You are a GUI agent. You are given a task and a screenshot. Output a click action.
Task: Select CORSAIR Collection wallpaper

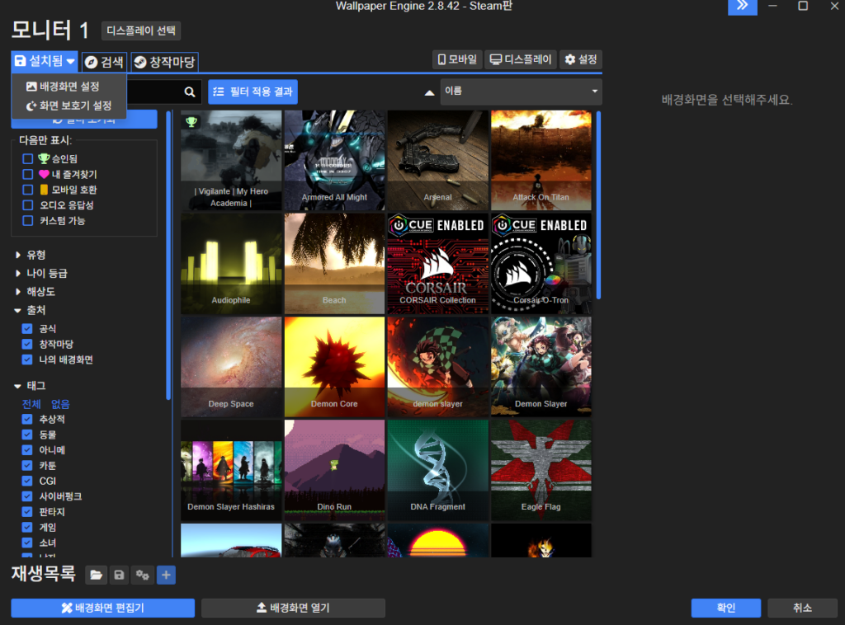[437, 264]
